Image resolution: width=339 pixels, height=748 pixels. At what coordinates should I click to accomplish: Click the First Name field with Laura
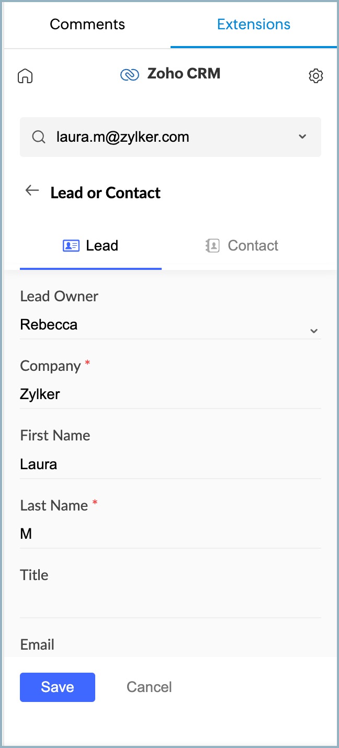[x=170, y=464]
